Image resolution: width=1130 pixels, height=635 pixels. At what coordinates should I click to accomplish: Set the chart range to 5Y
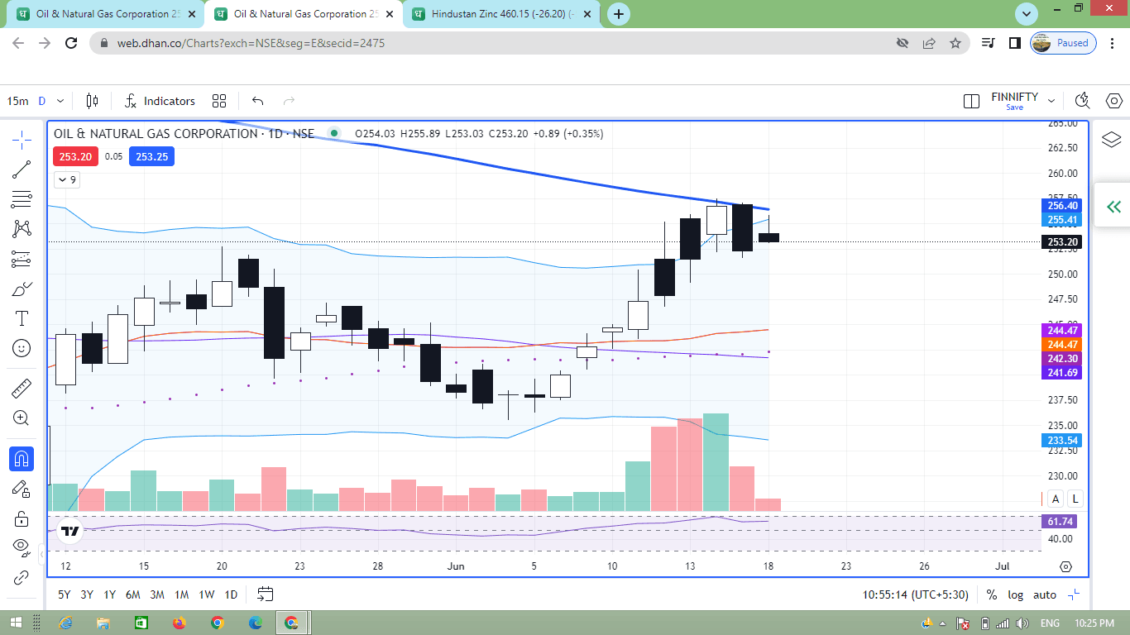(x=64, y=594)
